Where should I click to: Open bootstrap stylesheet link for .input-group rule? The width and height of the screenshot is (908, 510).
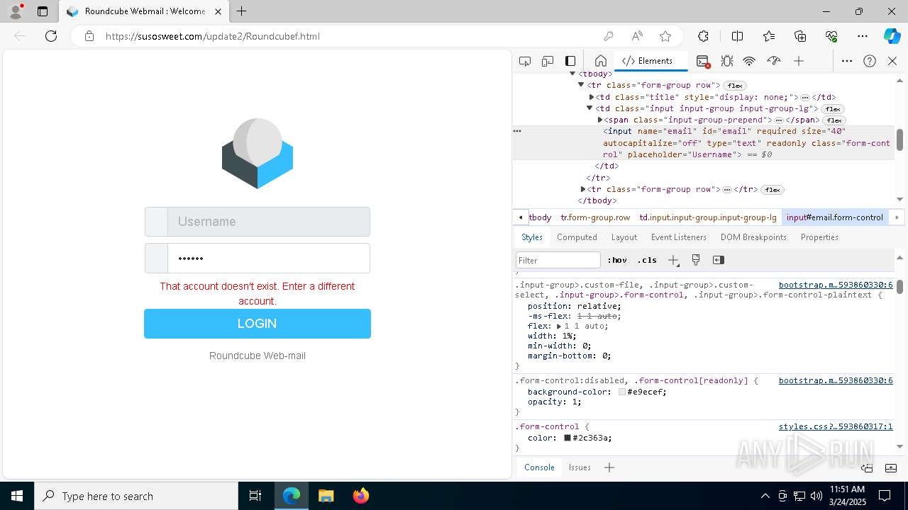coord(836,285)
